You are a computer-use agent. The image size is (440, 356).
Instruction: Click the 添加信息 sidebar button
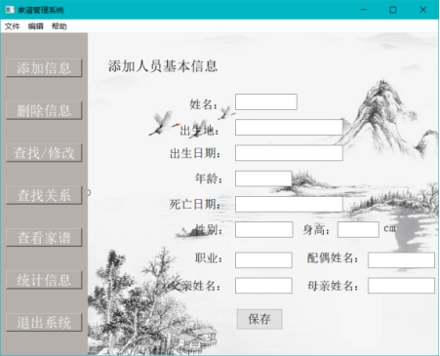click(44, 68)
